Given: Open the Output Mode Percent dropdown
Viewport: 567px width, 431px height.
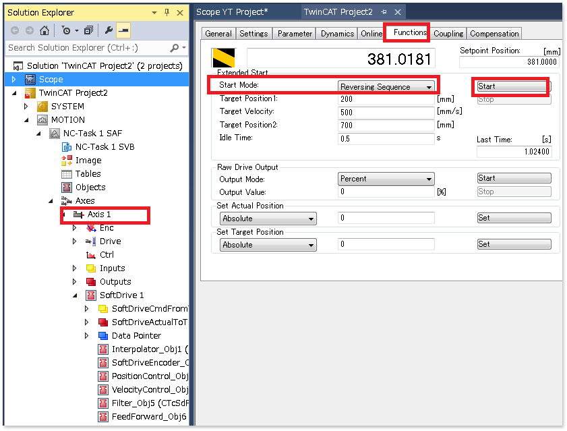Looking at the screenshot, I should coord(386,179).
